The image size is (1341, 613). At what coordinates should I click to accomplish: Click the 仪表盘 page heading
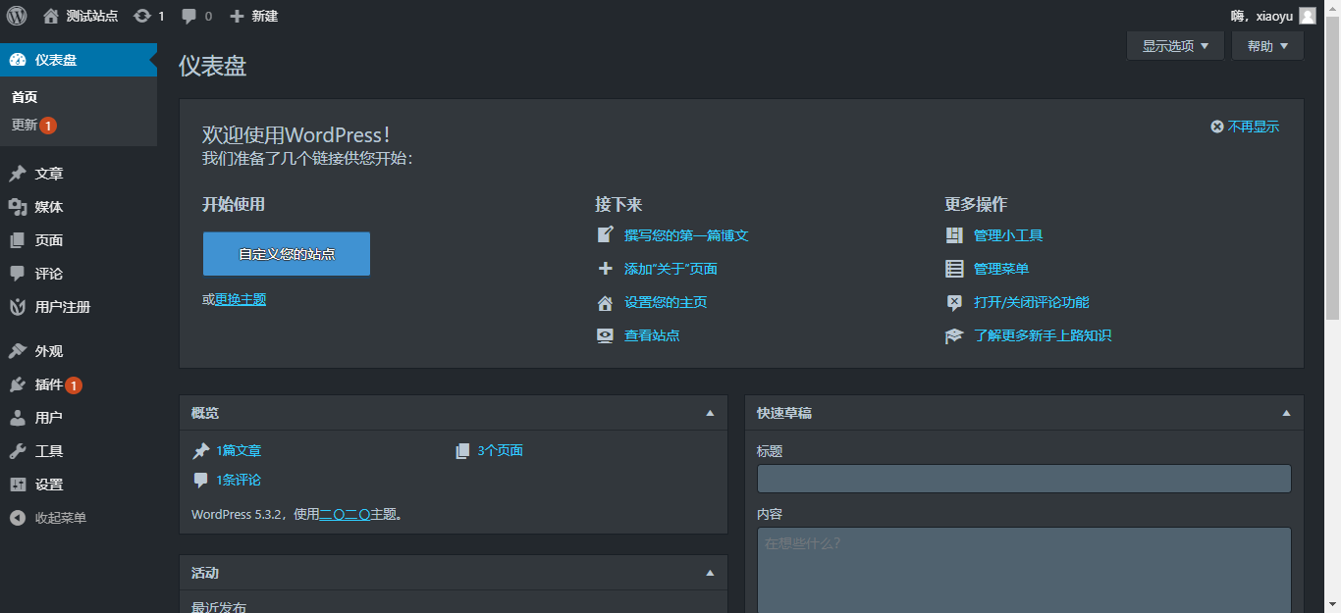(x=212, y=66)
